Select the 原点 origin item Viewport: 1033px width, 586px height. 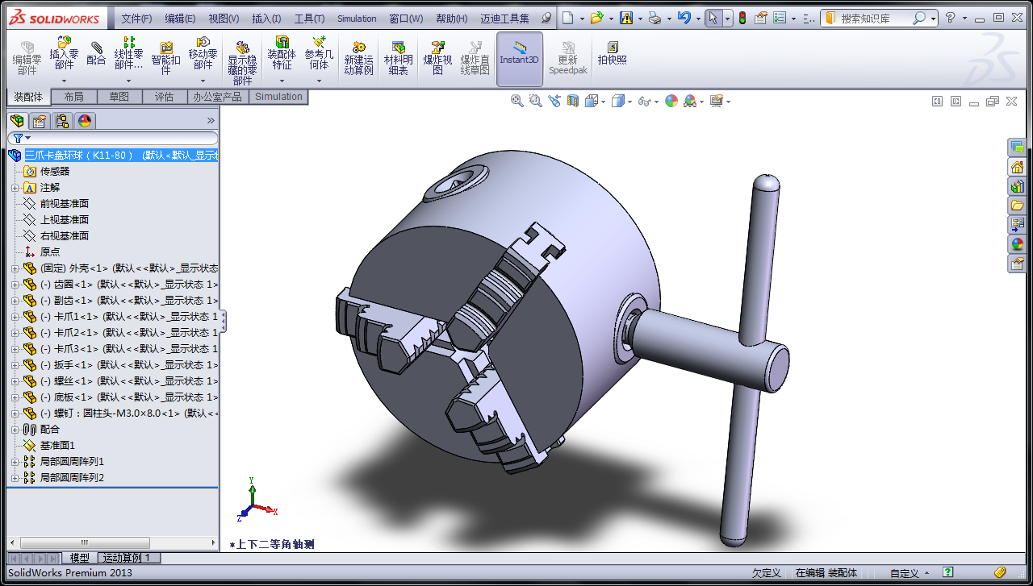point(49,252)
